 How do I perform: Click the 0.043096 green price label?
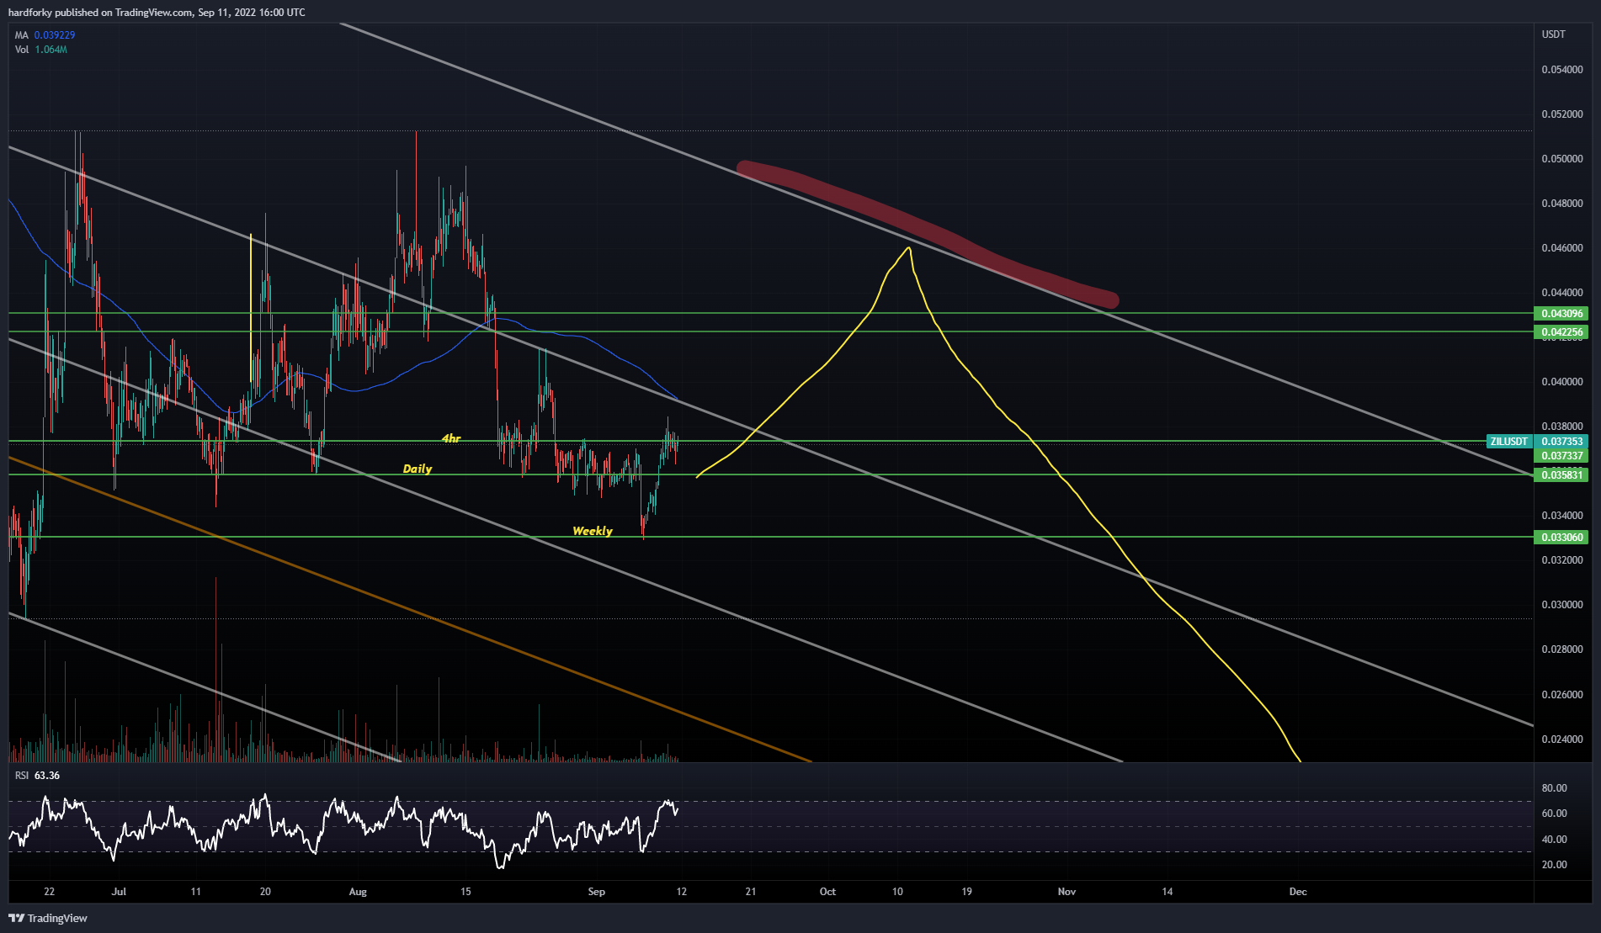1562,314
